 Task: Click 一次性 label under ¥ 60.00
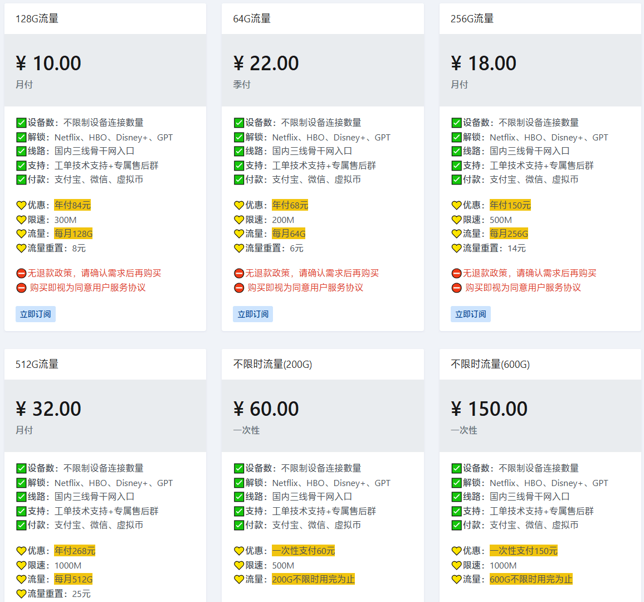pos(246,430)
